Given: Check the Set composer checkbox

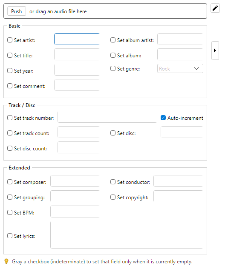Looking at the screenshot, I should tap(10, 182).
